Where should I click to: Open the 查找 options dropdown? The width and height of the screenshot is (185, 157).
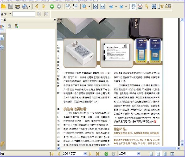[x=10, y=14]
